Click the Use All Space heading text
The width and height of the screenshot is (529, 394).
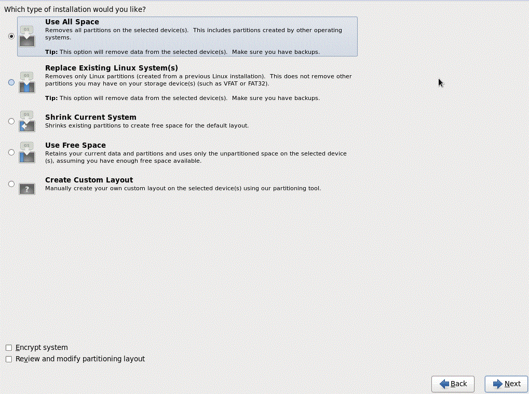[72, 22]
